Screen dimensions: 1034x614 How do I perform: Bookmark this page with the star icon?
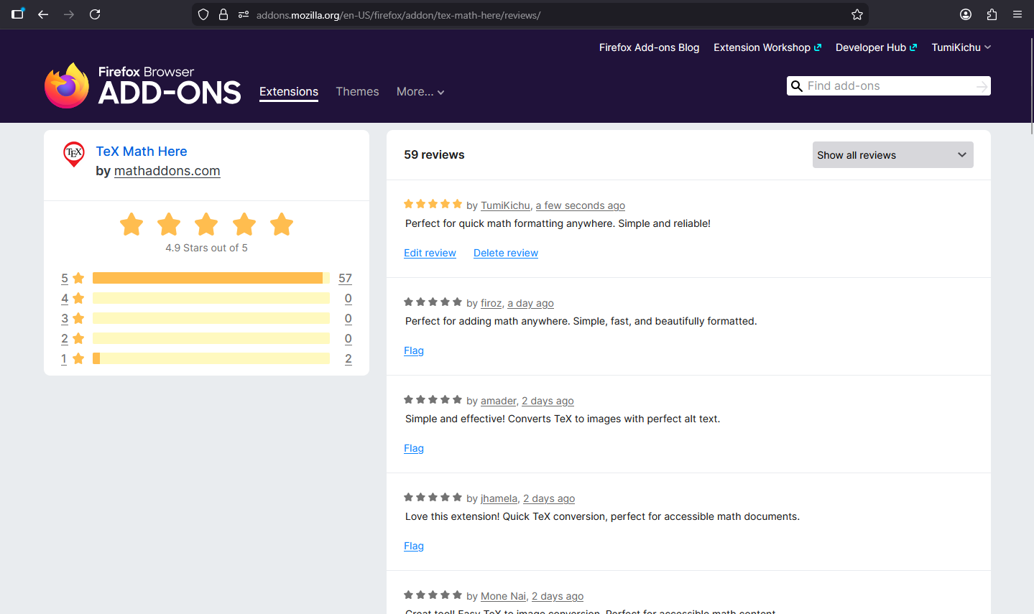point(857,14)
